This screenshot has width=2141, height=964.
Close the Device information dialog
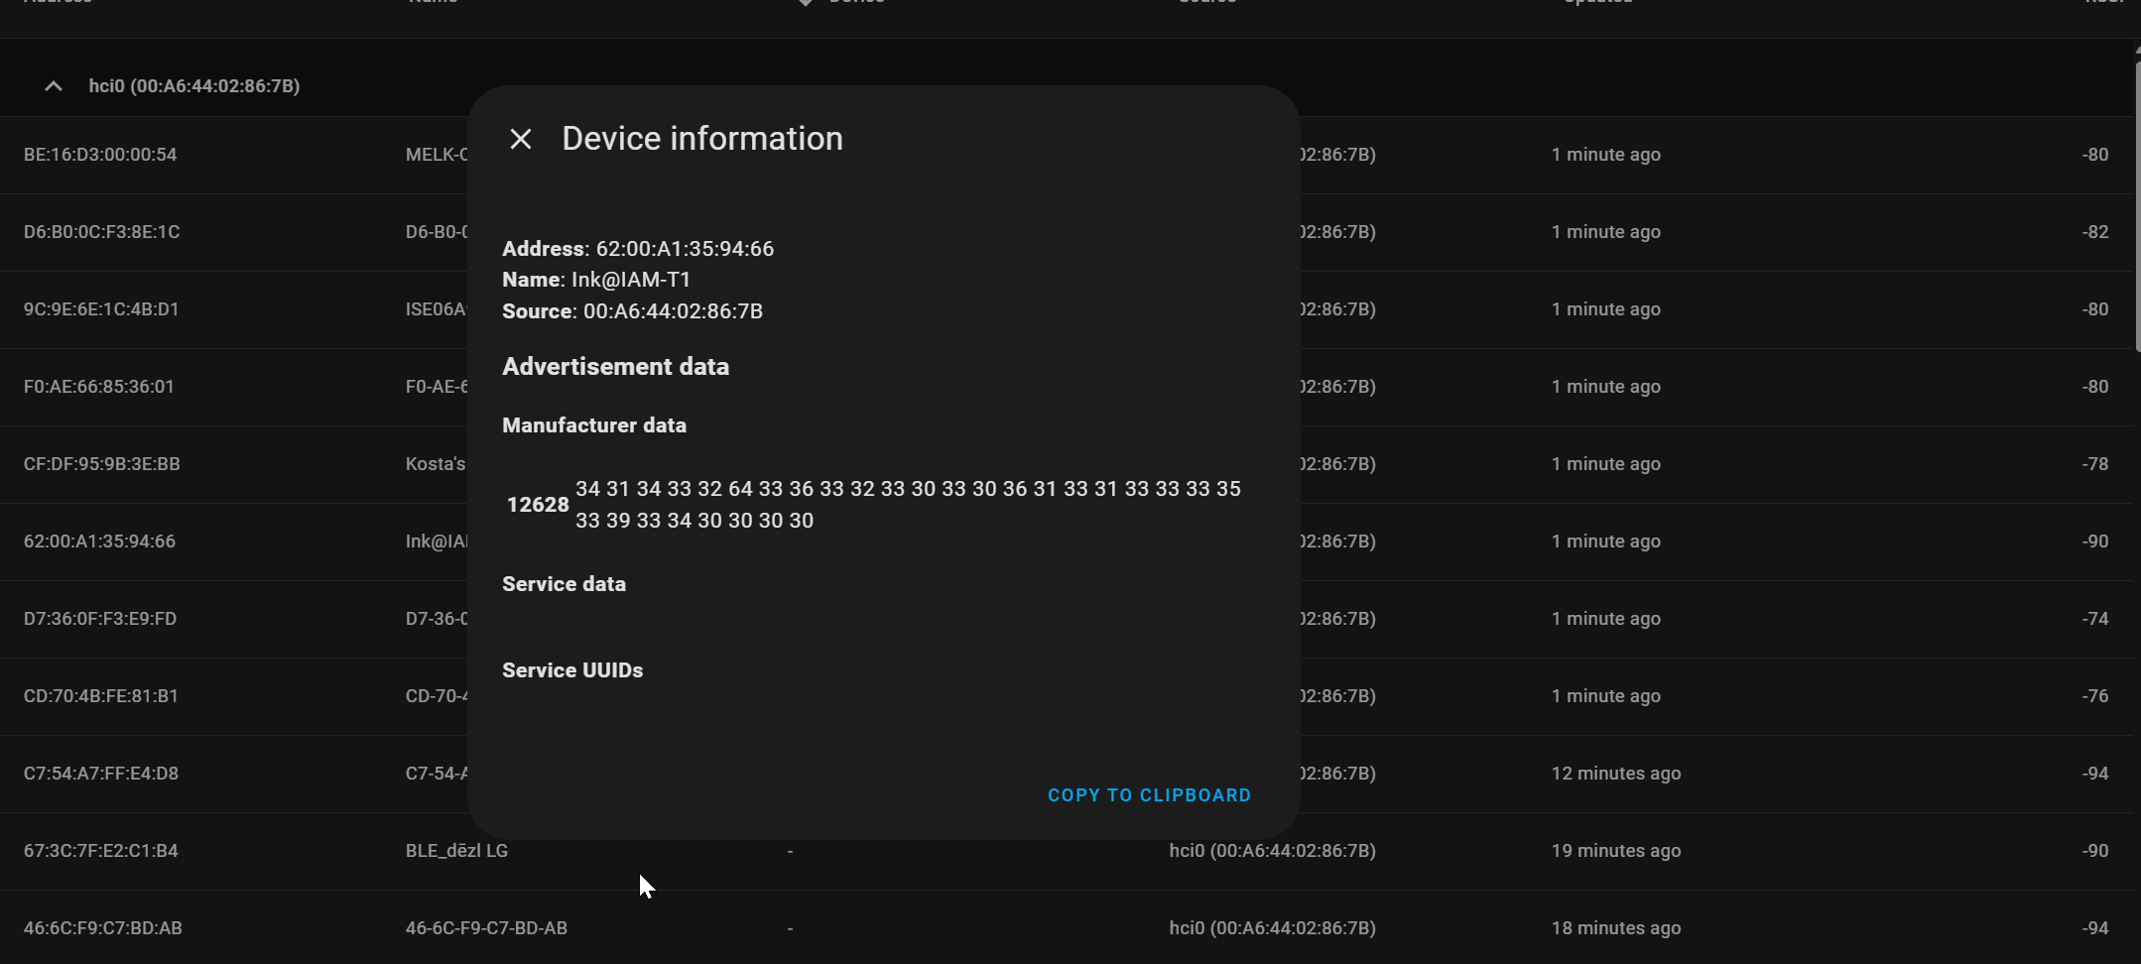(x=521, y=139)
